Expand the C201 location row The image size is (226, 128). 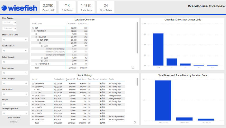coord(42,58)
